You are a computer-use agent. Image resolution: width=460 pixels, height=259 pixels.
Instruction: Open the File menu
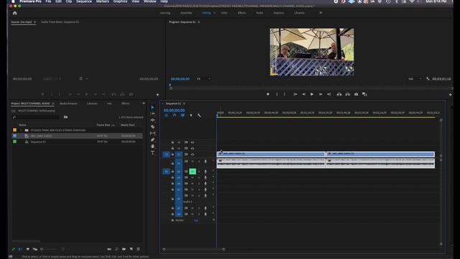[48, 1]
